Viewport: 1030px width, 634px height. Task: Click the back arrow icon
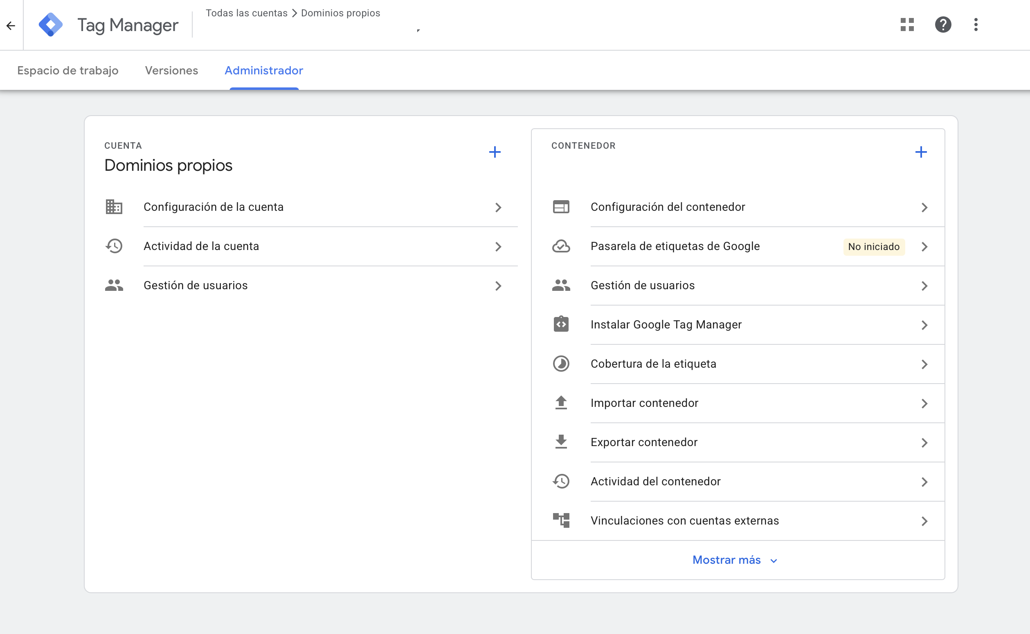coord(11,26)
